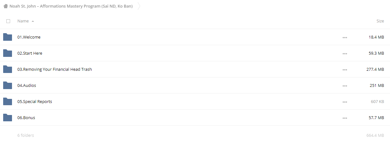Open the more-actions dots for 04.Audios

tap(345, 86)
